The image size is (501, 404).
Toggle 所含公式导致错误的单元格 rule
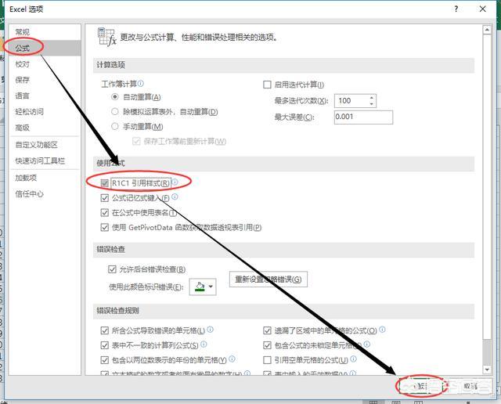click(x=104, y=330)
